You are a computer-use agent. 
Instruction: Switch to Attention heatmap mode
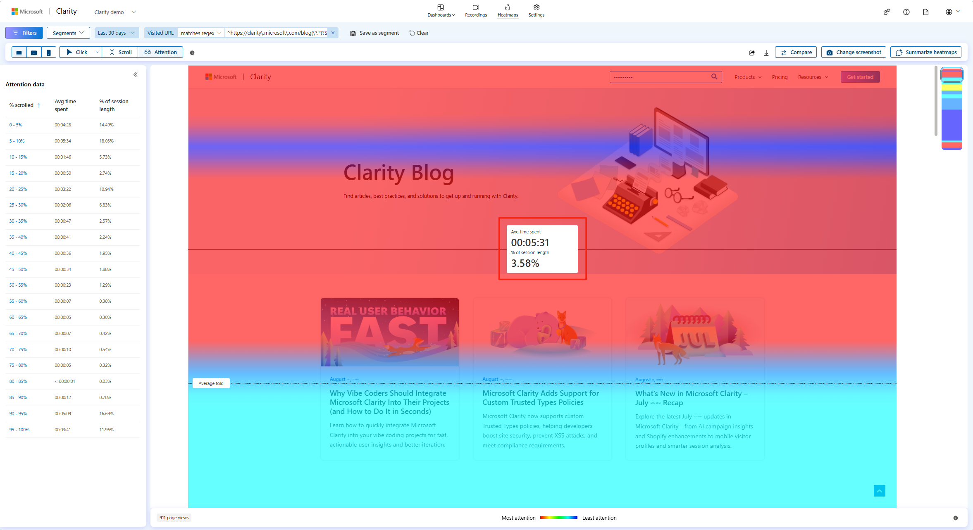pyautogui.click(x=160, y=52)
